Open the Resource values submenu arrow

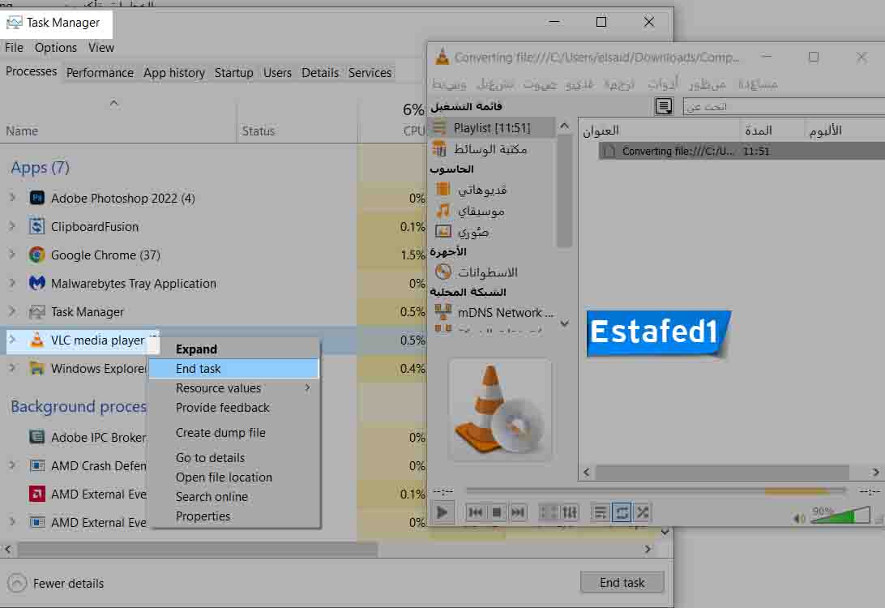(x=307, y=388)
